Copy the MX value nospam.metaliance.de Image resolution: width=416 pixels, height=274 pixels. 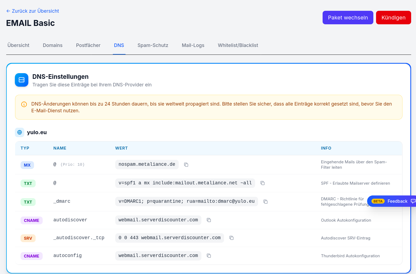(186, 165)
